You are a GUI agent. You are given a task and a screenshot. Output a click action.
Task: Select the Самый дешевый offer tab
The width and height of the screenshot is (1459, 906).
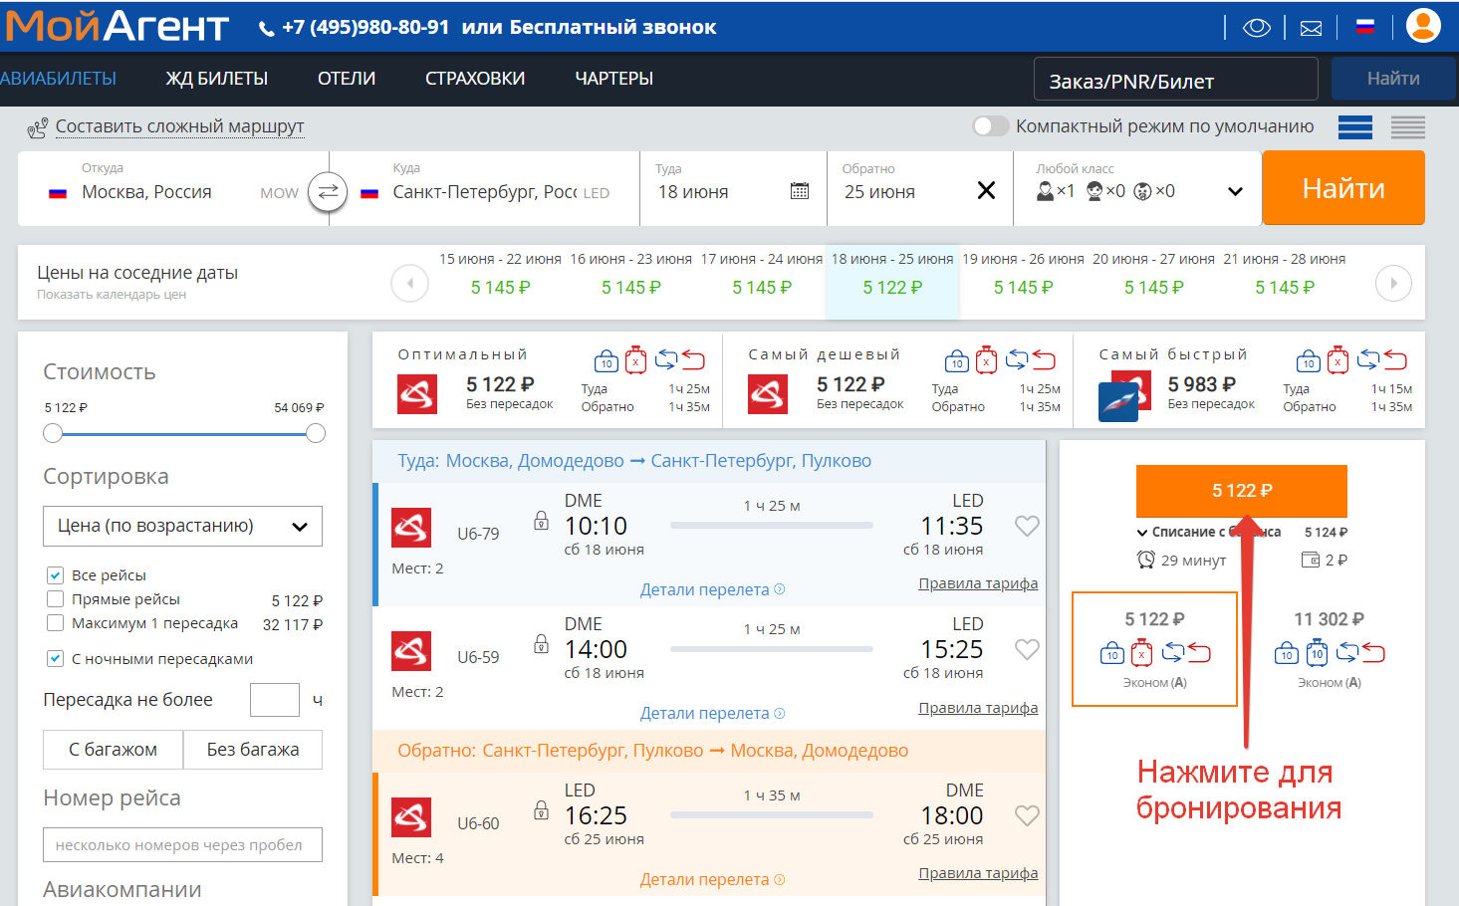(898, 380)
